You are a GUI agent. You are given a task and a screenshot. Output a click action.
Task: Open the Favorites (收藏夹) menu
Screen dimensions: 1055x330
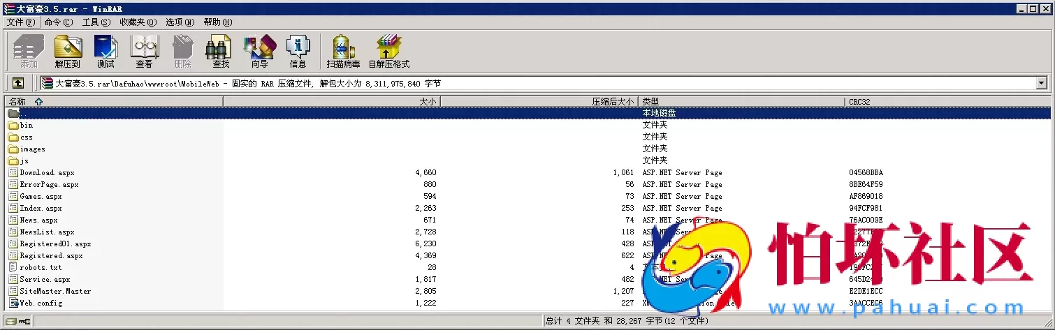(138, 22)
